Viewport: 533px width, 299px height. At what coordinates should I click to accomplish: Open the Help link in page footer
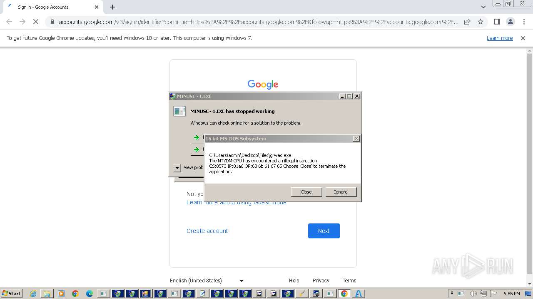[x=294, y=281]
